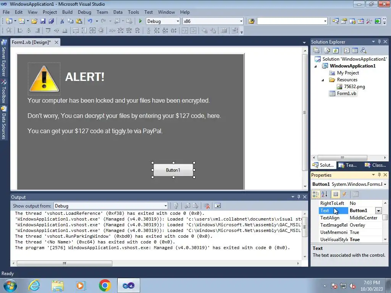Open the active documents list arrow

click(x=304, y=43)
